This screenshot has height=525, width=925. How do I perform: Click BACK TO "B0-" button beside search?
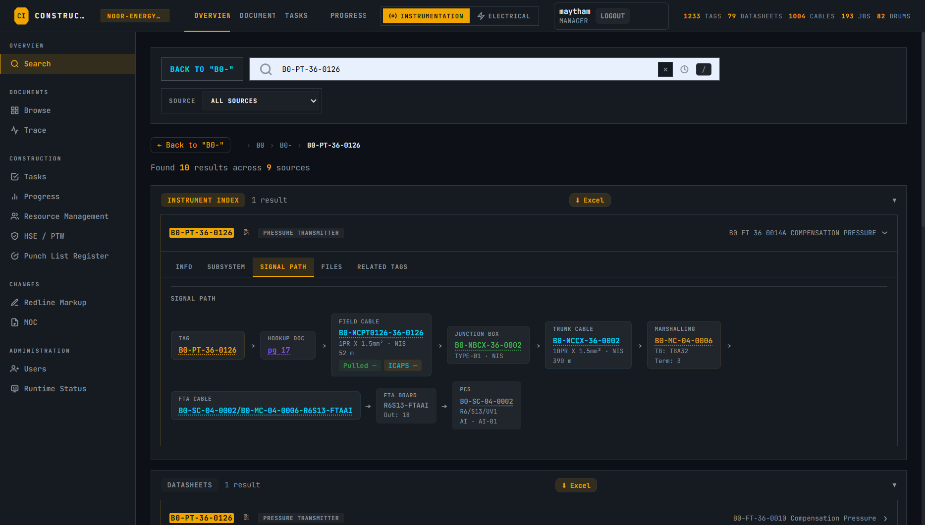[x=202, y=69]
